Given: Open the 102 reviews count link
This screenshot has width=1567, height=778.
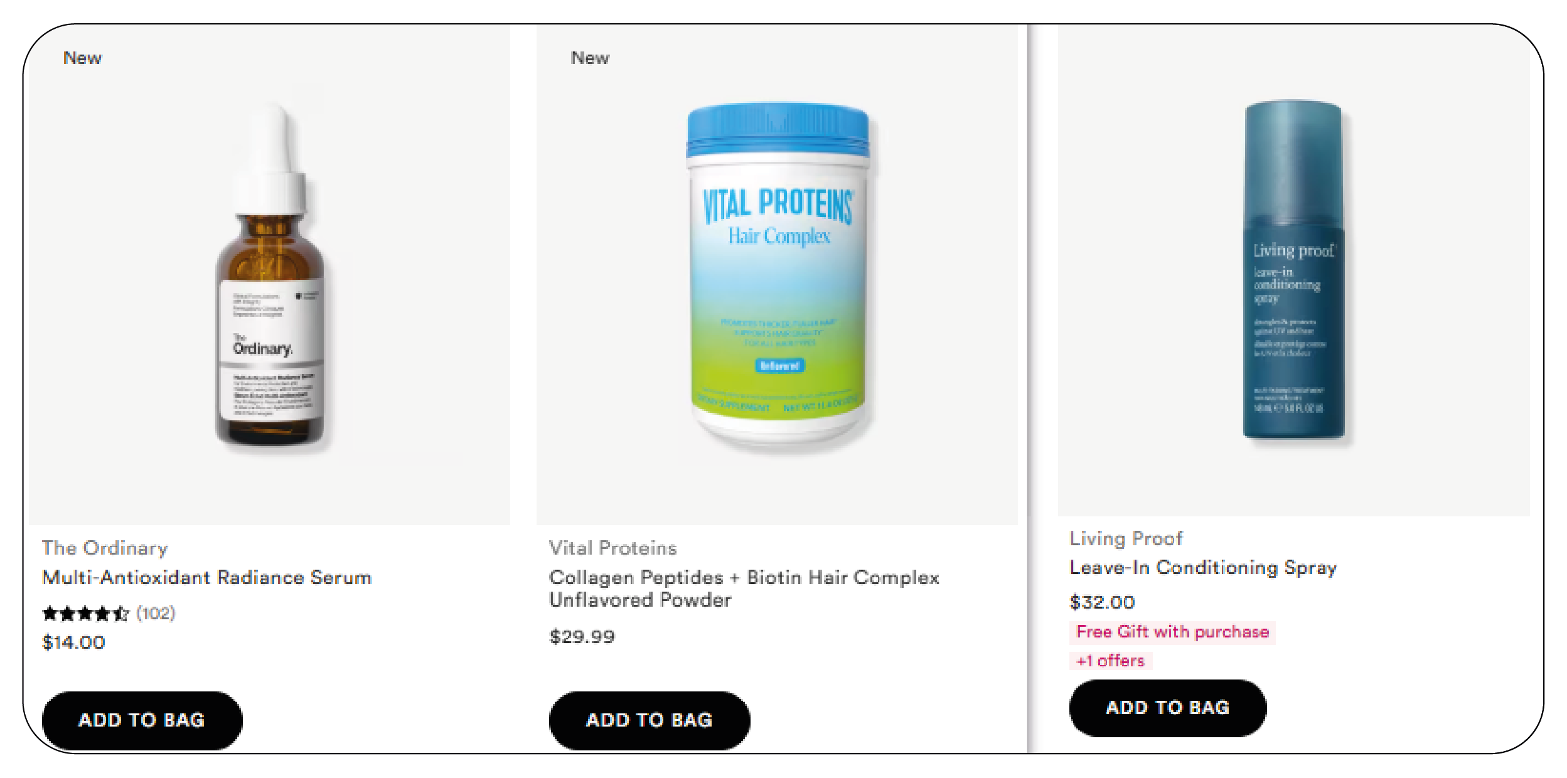Looking at the screenshot, I should point(156,613).
